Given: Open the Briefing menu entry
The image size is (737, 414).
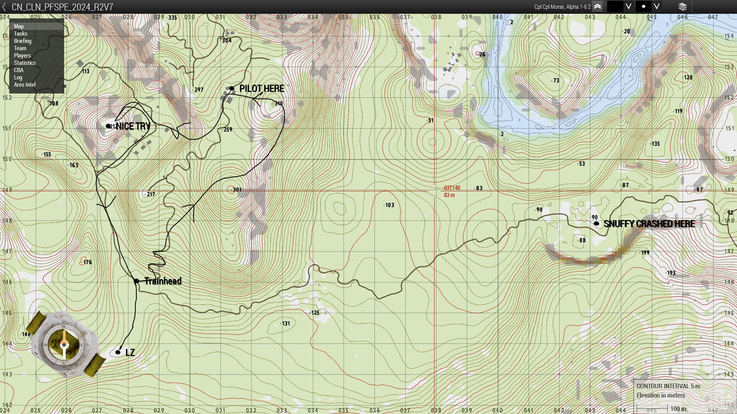Looking at the screenshot, I should (x=23, y=41).
